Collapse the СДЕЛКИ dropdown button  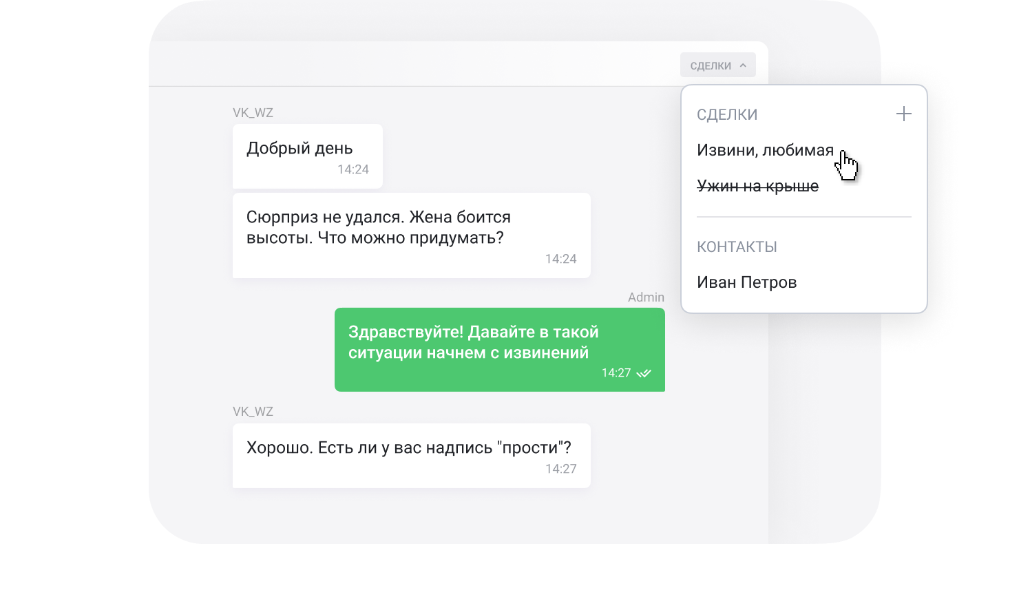tap(717, 65)
